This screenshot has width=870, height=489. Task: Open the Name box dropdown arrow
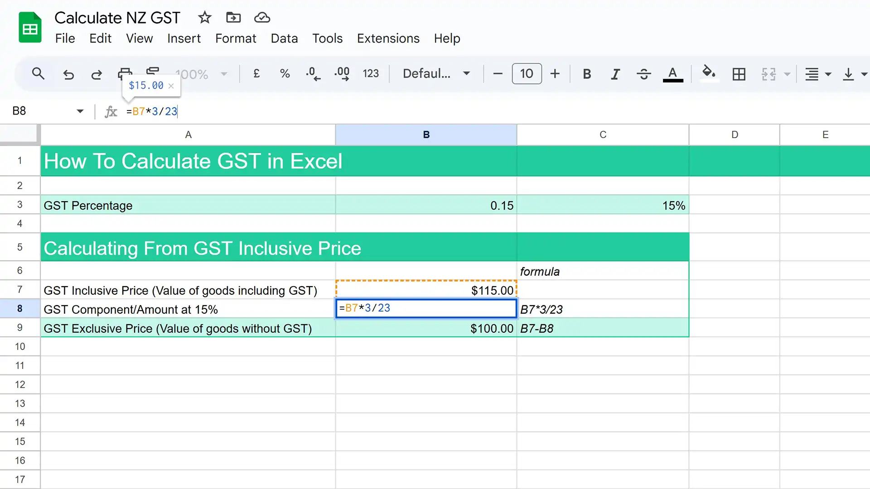tap(80, 111)
